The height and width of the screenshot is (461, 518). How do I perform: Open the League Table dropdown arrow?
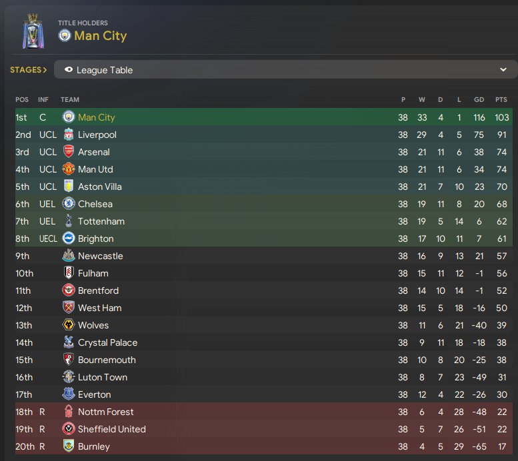click(x=503, y=70)
